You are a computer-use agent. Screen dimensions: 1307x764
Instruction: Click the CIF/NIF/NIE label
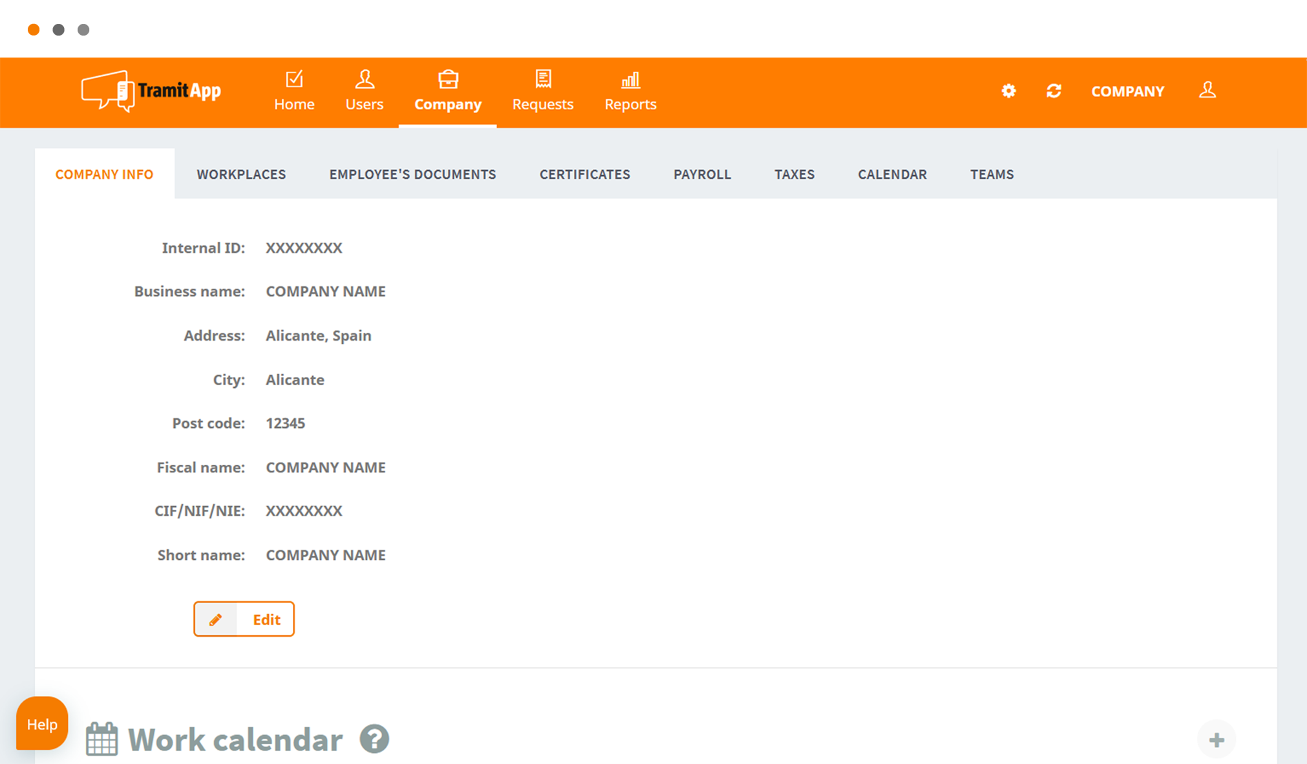tap(200, 511)
